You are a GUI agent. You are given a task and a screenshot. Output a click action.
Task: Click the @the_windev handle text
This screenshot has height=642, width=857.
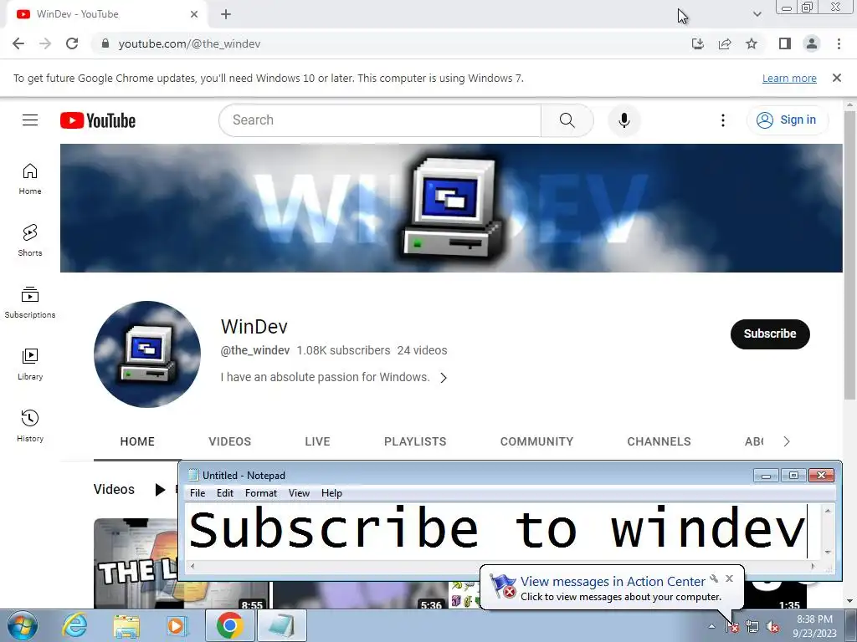pos(254,350)
